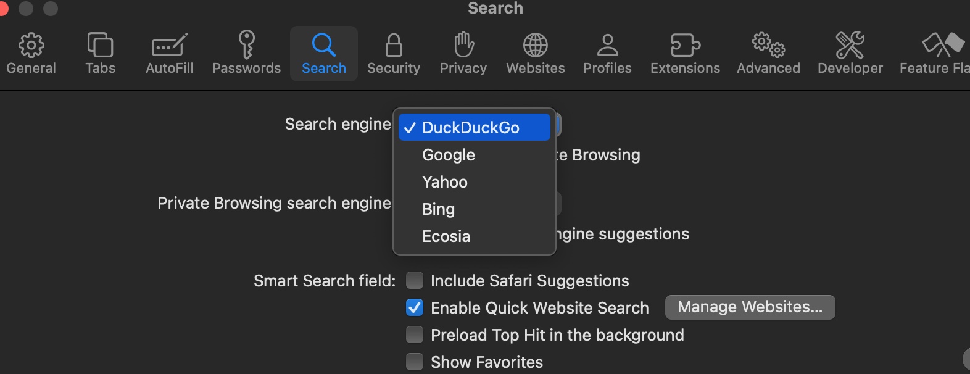Screen dimensions: 970x374
Task: Open Passwords key icon
Action: [246, 45]
